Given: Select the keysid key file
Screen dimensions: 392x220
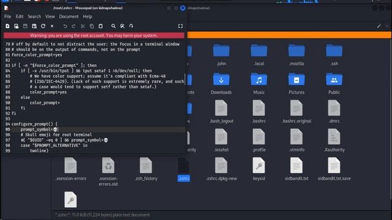Looking at the screenshot, I should [258, 169].
